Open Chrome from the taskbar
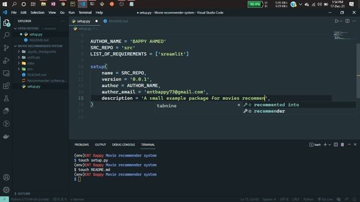The width and height of the screenshot is (360, 202). pos(63,4)
